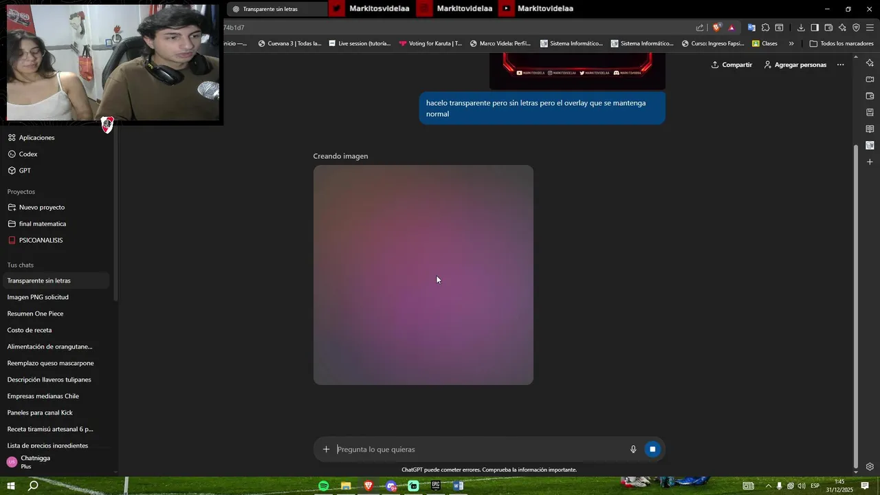
Task: Select the Transparente sin letras chat
Action: click(x=56, y=280)
